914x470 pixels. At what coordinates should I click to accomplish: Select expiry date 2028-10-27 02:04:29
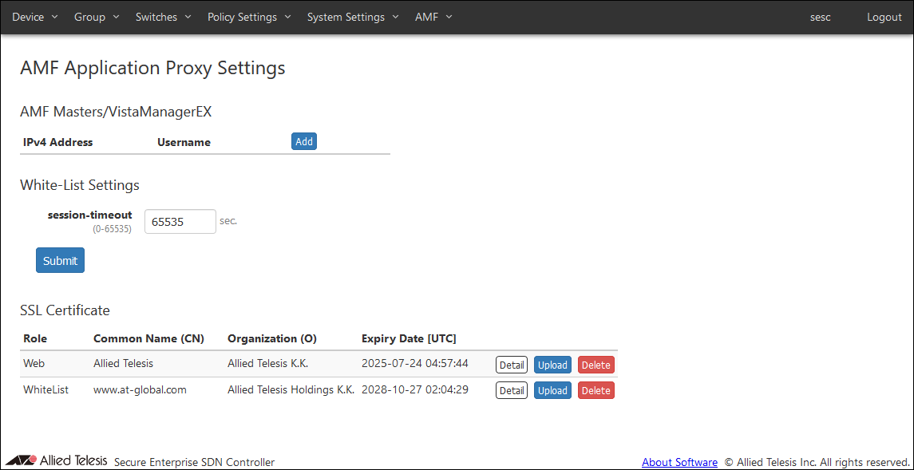415,390
